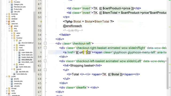The width and height of the screenshot is (171, 96).
Task: Click the menu.blade_1.php file icon
Action: pos(20,62)
